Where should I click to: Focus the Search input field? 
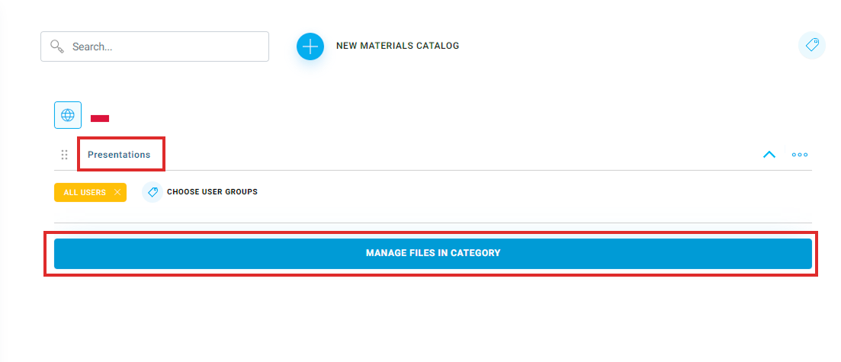tap(155, 46)
